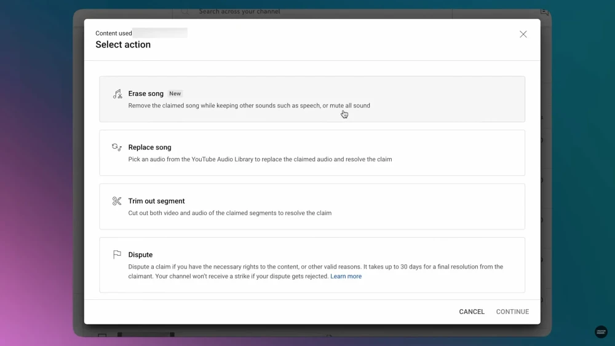
Task: Close the Select action dialog with X
Action: coord(523,34)
